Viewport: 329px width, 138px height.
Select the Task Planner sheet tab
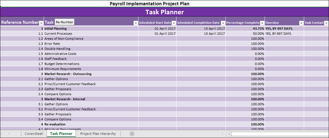61,134
